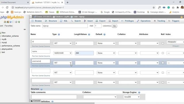Click help icon beside Length/Values header
This screenshot has height=104, width=184.
tap(89, 34)
